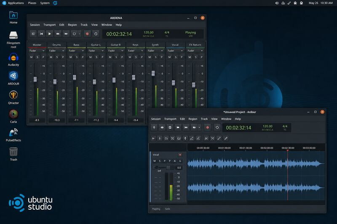The width and height of the screenshot is (337, 224).
Task: Select the leftmost tool in Ardour's edit tool row
Action: (153, 138)
